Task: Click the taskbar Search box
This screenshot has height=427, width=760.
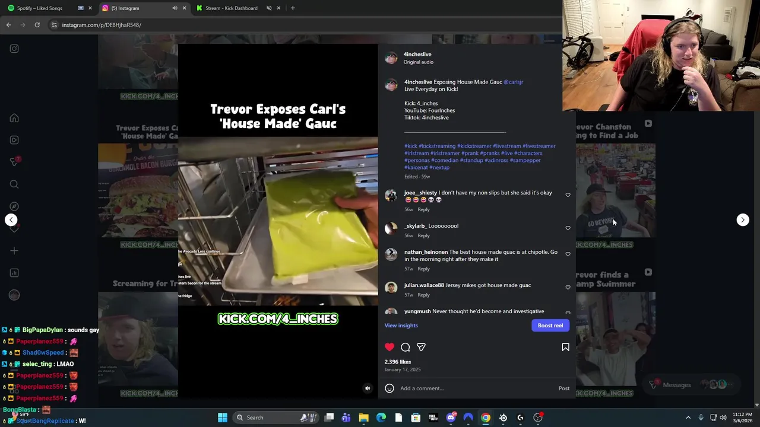Action: [x=276, y=418]
